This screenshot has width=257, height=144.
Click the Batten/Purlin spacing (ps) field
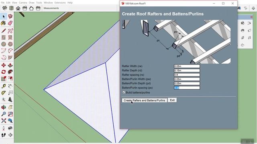pyautogui.click(x=187, y=88)
